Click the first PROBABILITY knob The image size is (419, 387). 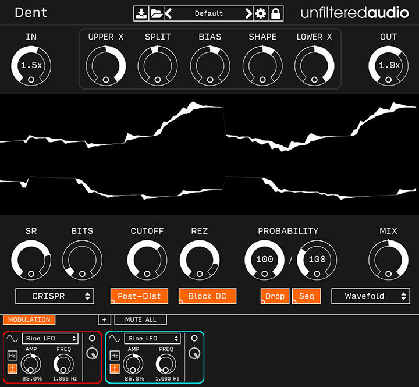[265, 260]
